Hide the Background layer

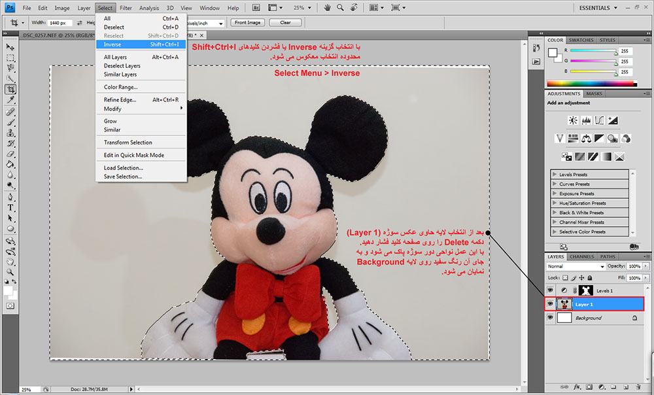[550, 318]
